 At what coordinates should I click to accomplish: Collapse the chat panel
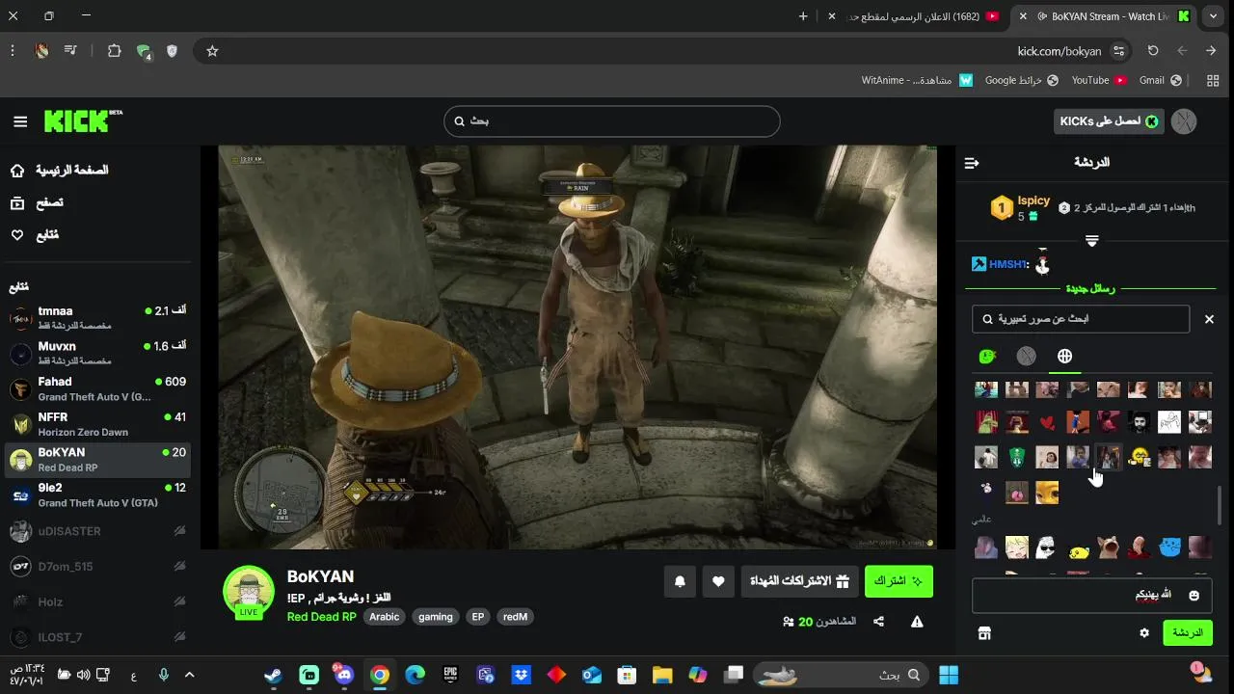972,163
